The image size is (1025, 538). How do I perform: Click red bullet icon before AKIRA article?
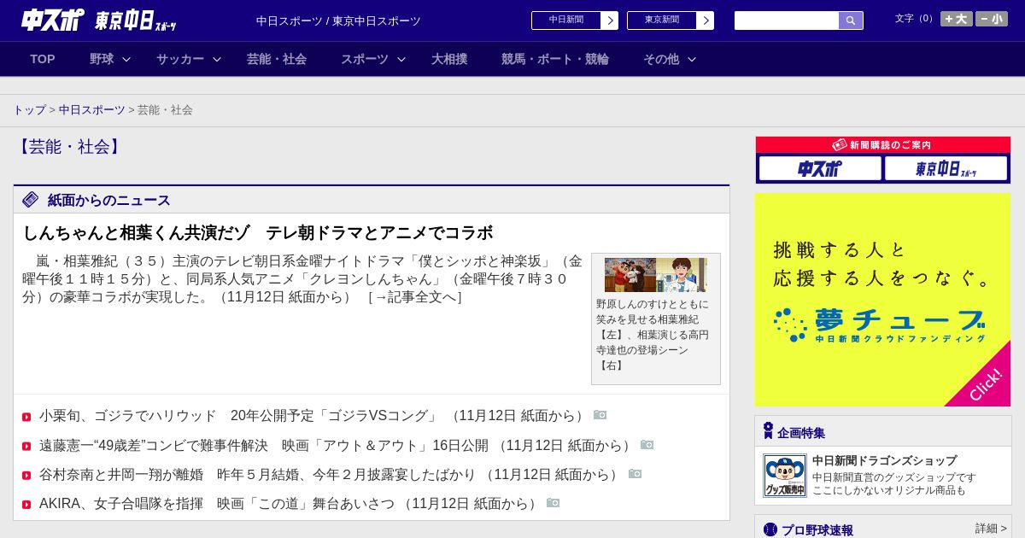(x=26, y=505)
